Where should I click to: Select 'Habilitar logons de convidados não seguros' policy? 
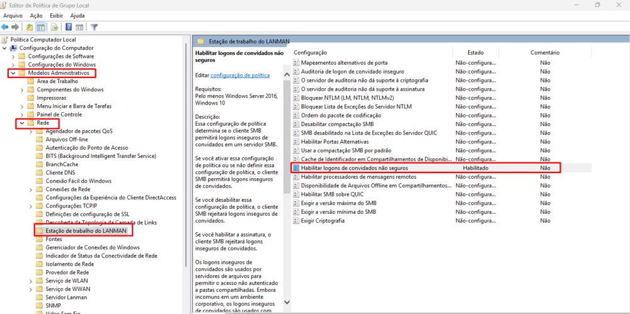[354, 169]
